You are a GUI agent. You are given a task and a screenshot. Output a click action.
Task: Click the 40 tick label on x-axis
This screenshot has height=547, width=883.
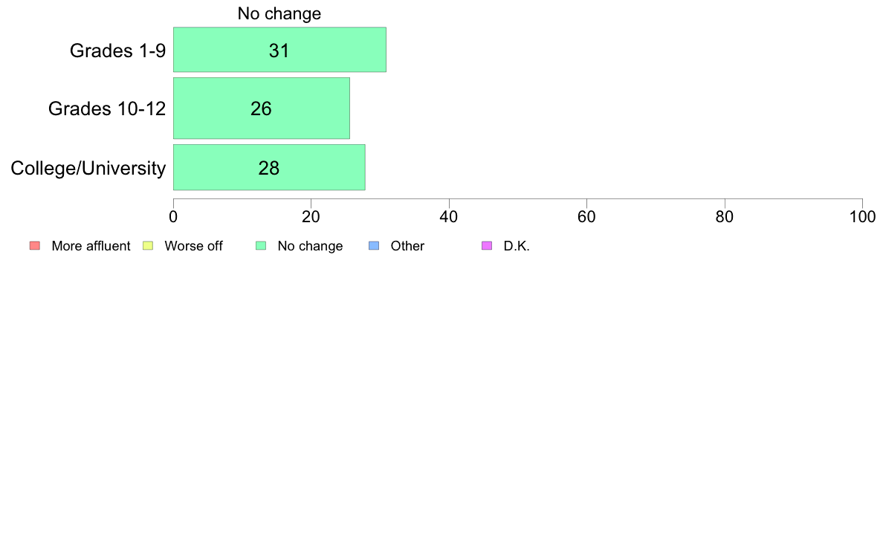coord(449,217)
